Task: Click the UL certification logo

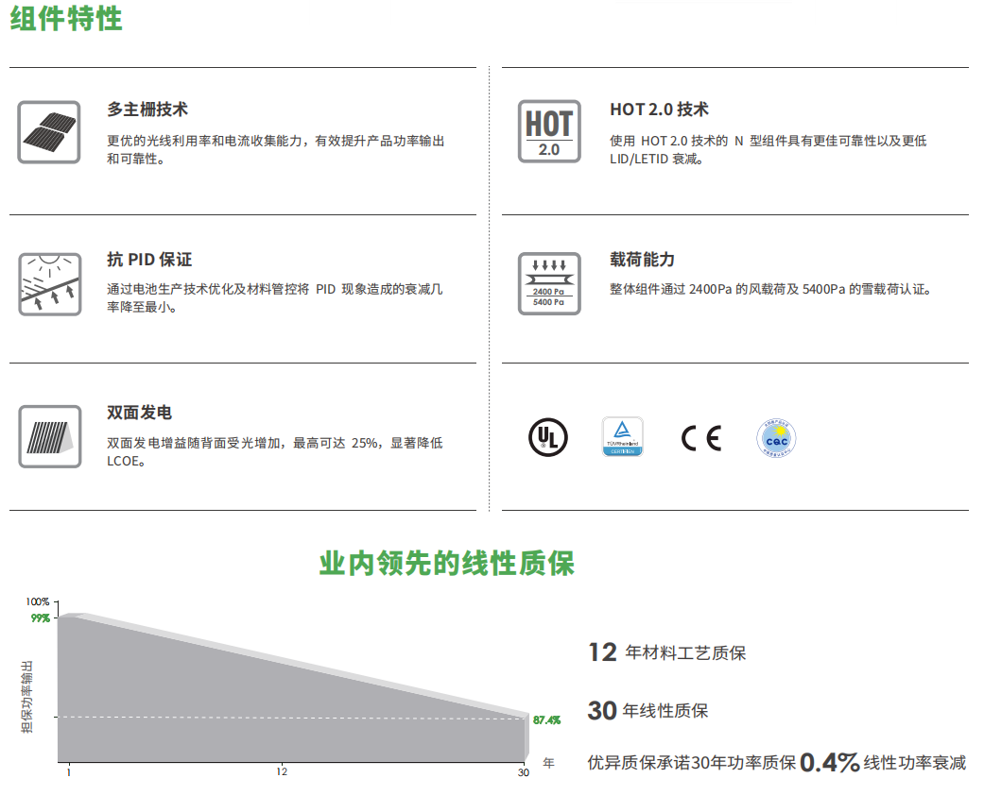Action: tap(548, 437)
